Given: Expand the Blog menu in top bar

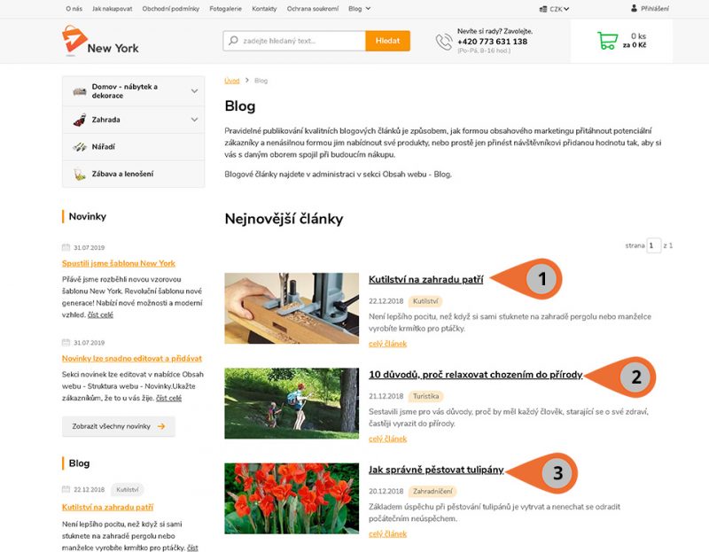Looking at the screenshot, I should (x=360, y=9).
